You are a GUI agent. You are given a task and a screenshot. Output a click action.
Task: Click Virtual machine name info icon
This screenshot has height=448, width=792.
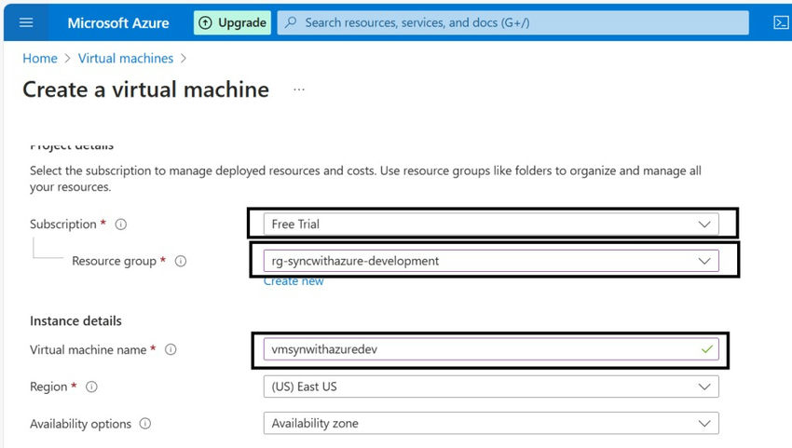171,350
